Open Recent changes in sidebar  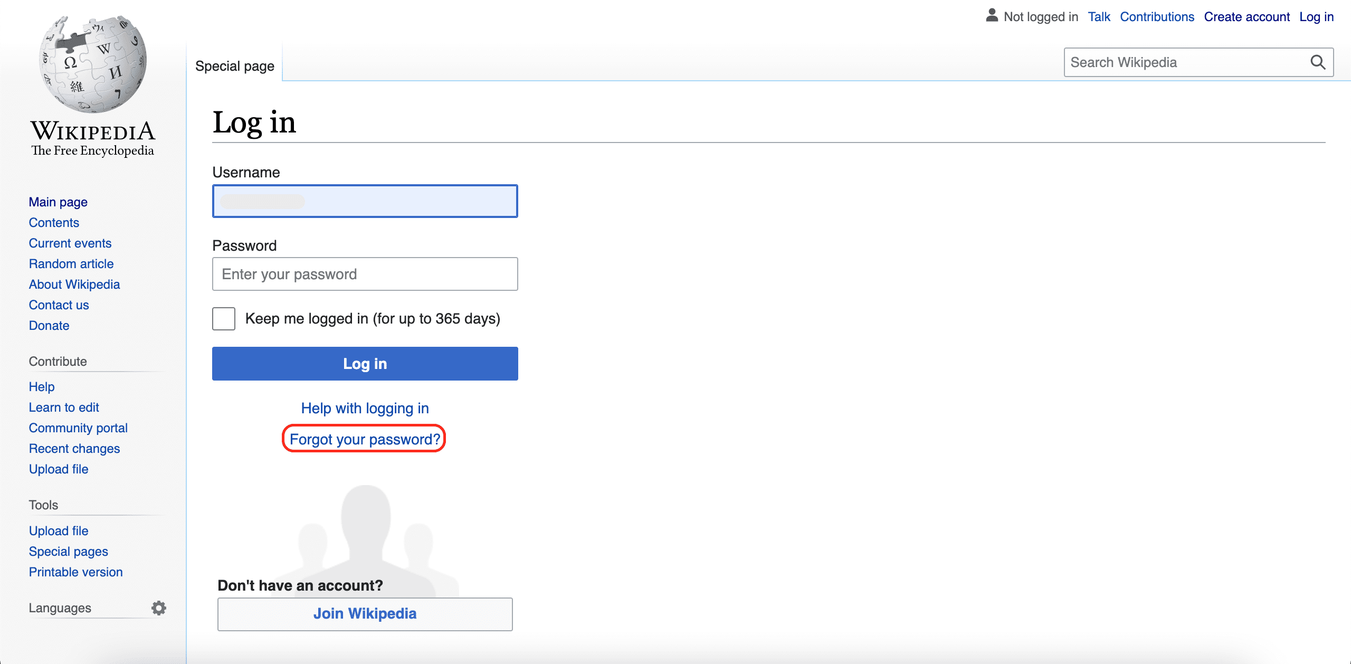click(74, 449)
